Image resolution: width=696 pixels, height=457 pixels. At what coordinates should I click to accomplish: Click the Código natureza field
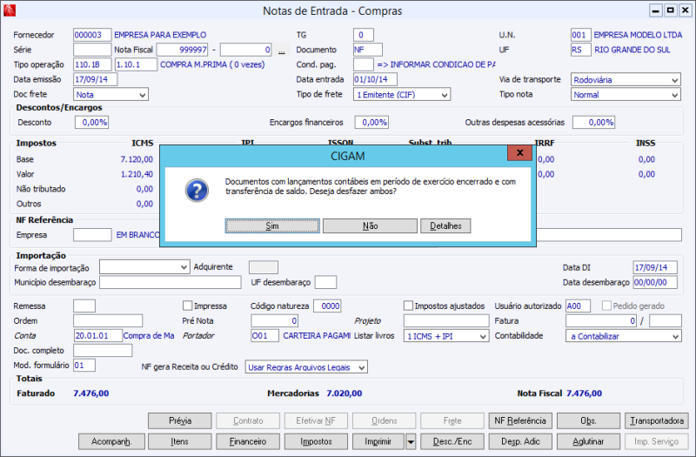[x=327, y=306]
